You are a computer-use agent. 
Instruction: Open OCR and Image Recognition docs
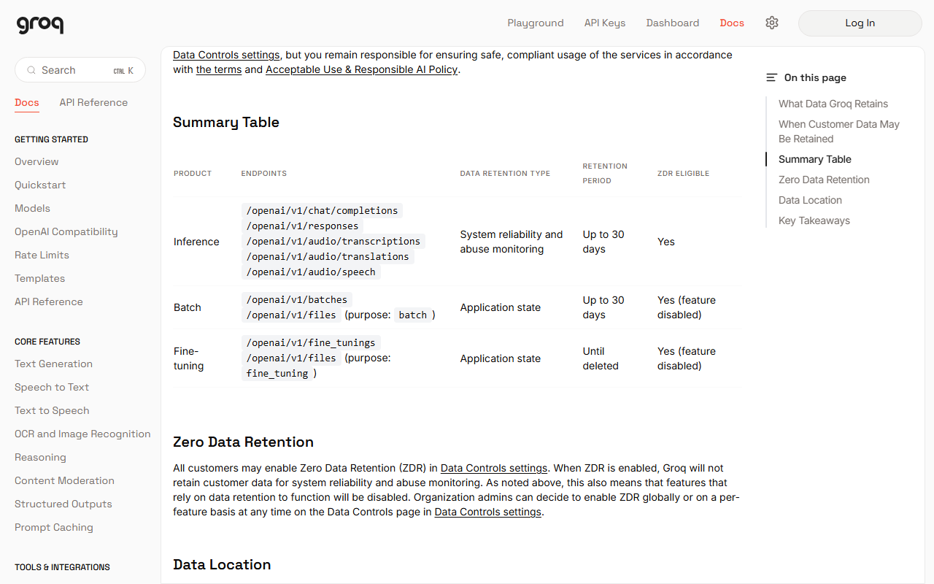point(82,434)
